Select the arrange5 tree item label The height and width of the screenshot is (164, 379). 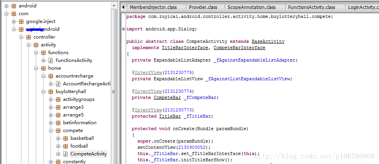pyautogui.click(x=73, y=115)
